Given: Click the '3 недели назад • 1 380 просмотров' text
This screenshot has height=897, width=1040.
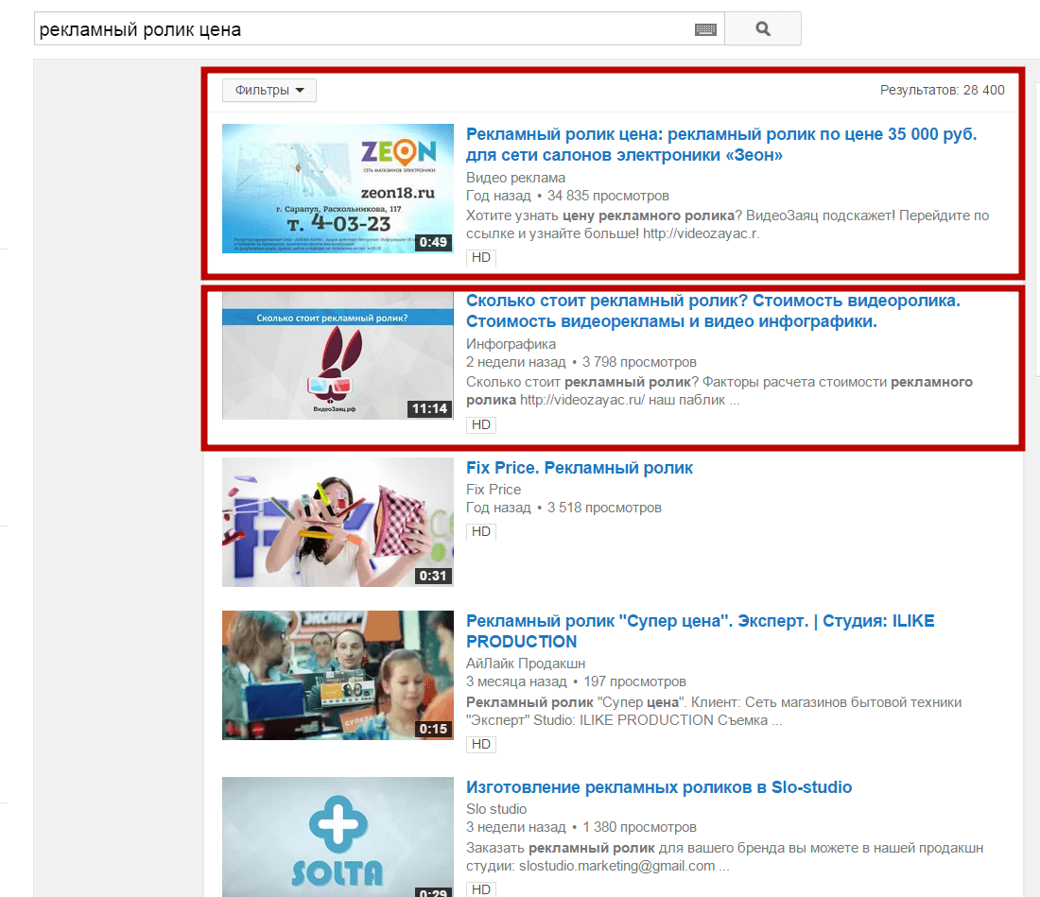Looking at the screenshot, I should coord(581,827).
